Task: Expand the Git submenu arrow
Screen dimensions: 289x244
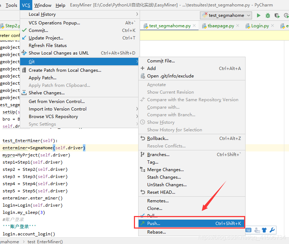Action: click(x=137, y=61)
